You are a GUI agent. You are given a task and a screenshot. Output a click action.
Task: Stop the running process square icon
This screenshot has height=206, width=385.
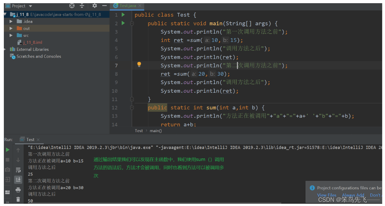coord(8,160)
